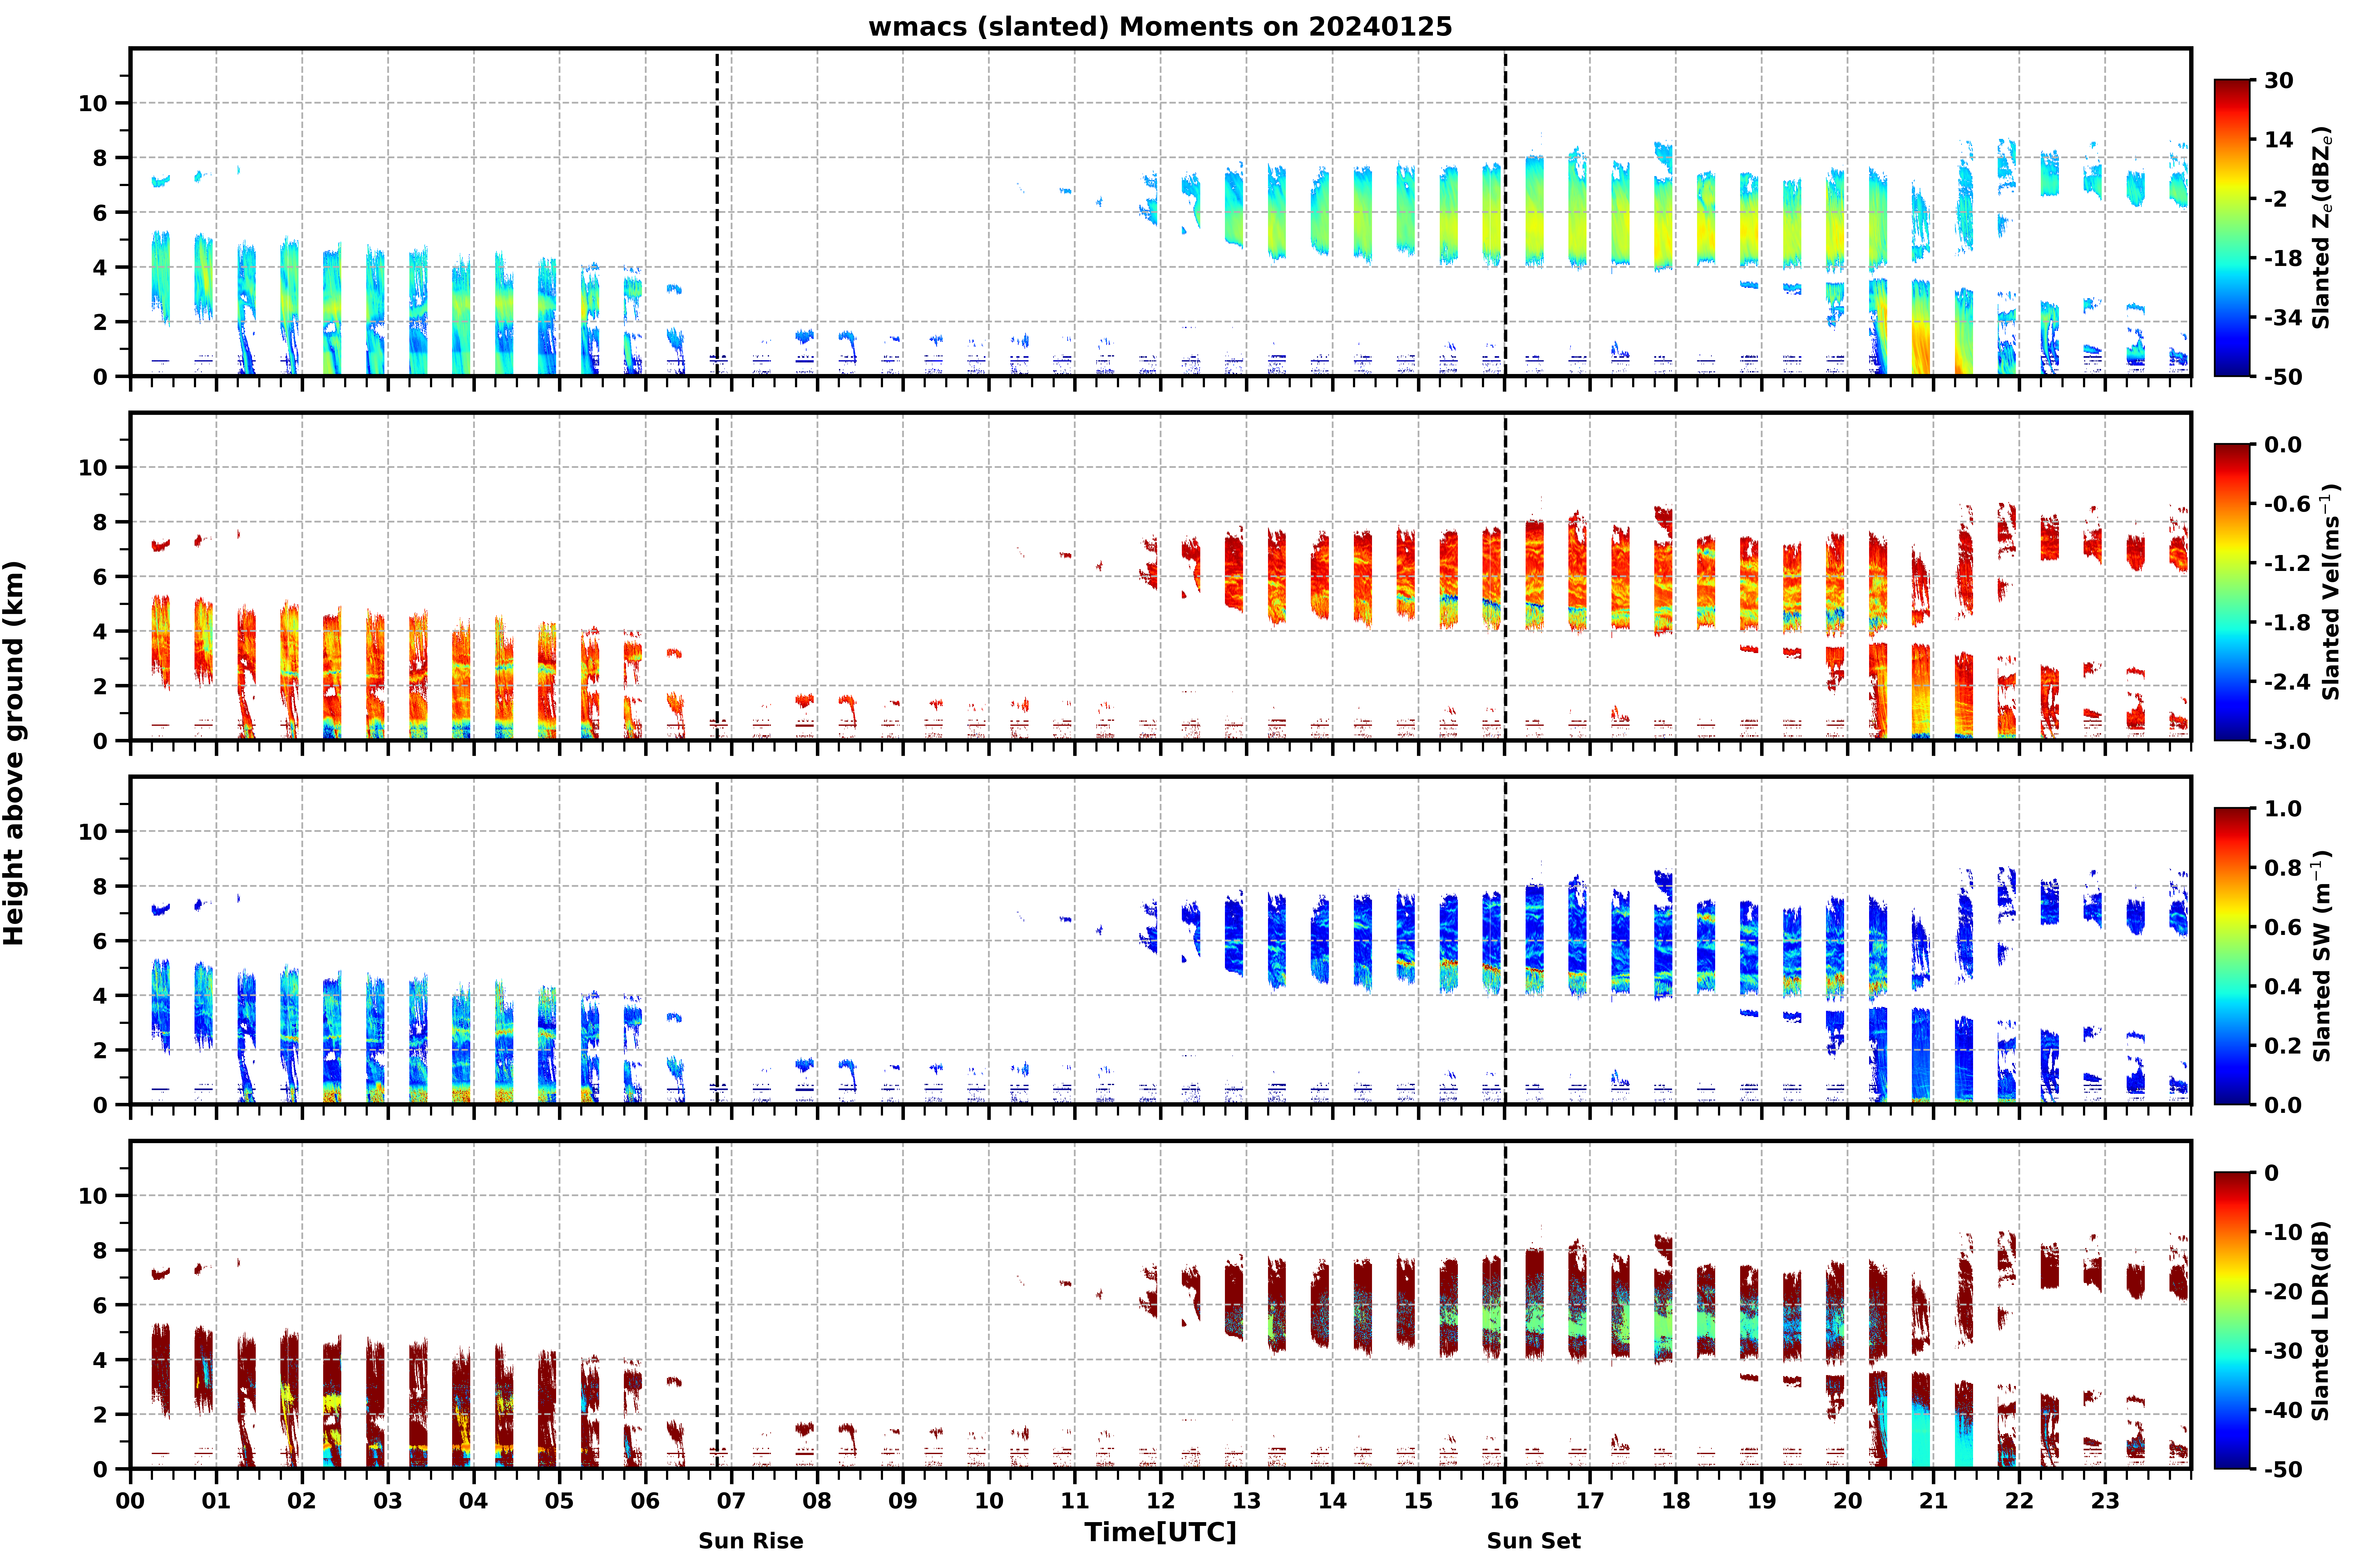Viewport: 2359px width, 1568px height.
Task: Click the Slanted LDR colorbar
Action: coord(2232,1320)
